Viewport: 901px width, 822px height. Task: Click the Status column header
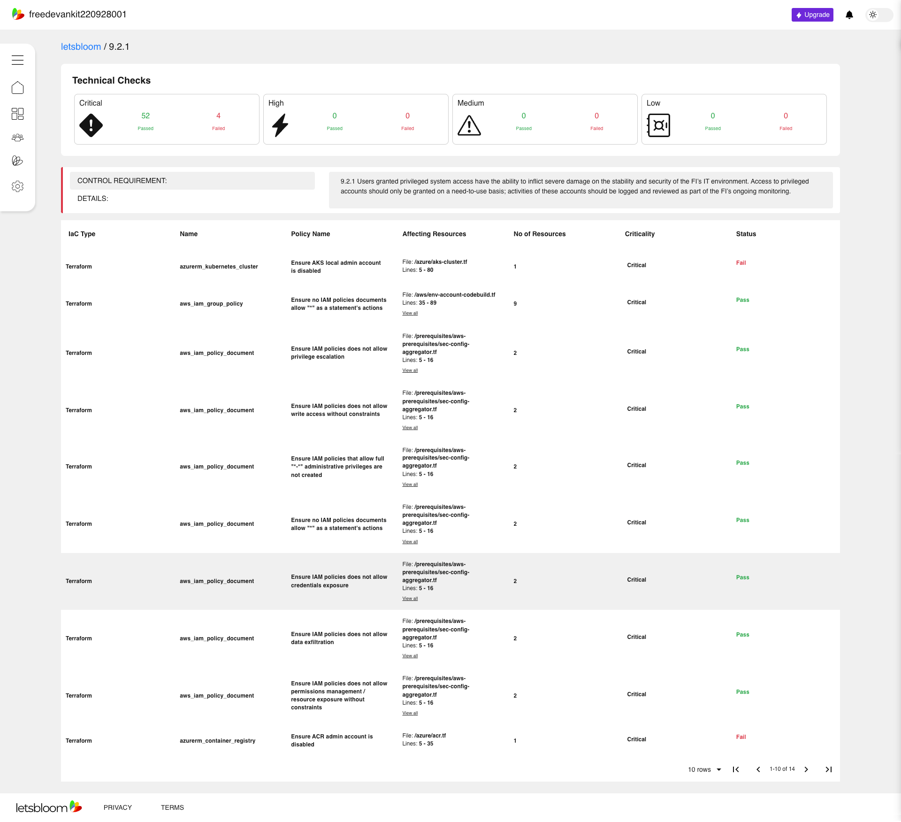[x=746, y=234]
